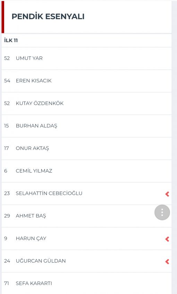
Task: Click jersey number 71 next to Sefa Kararti
Action: (x=6, y=283)
